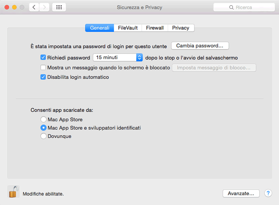279x205 pixels.
Task: Toggle Disabilita login automatico checkbox
Action: point(43,77)
